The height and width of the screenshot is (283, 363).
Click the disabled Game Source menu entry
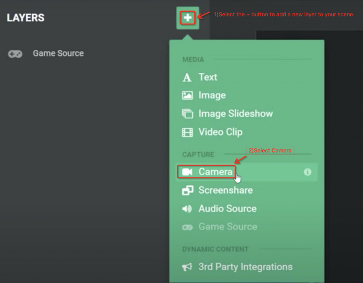[x=228, y=227]
